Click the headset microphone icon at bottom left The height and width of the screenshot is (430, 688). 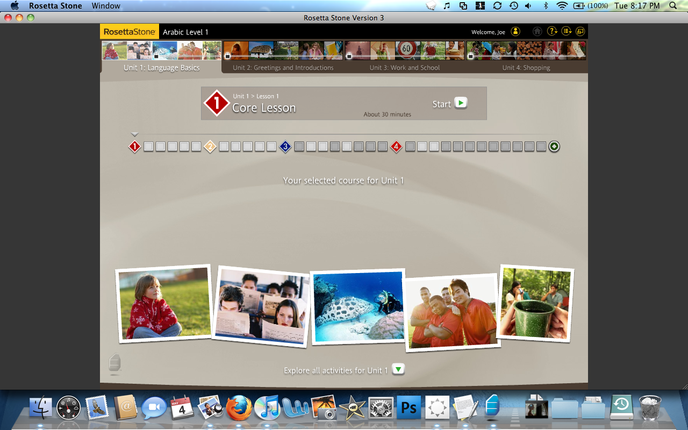click(x=114, y=364)
